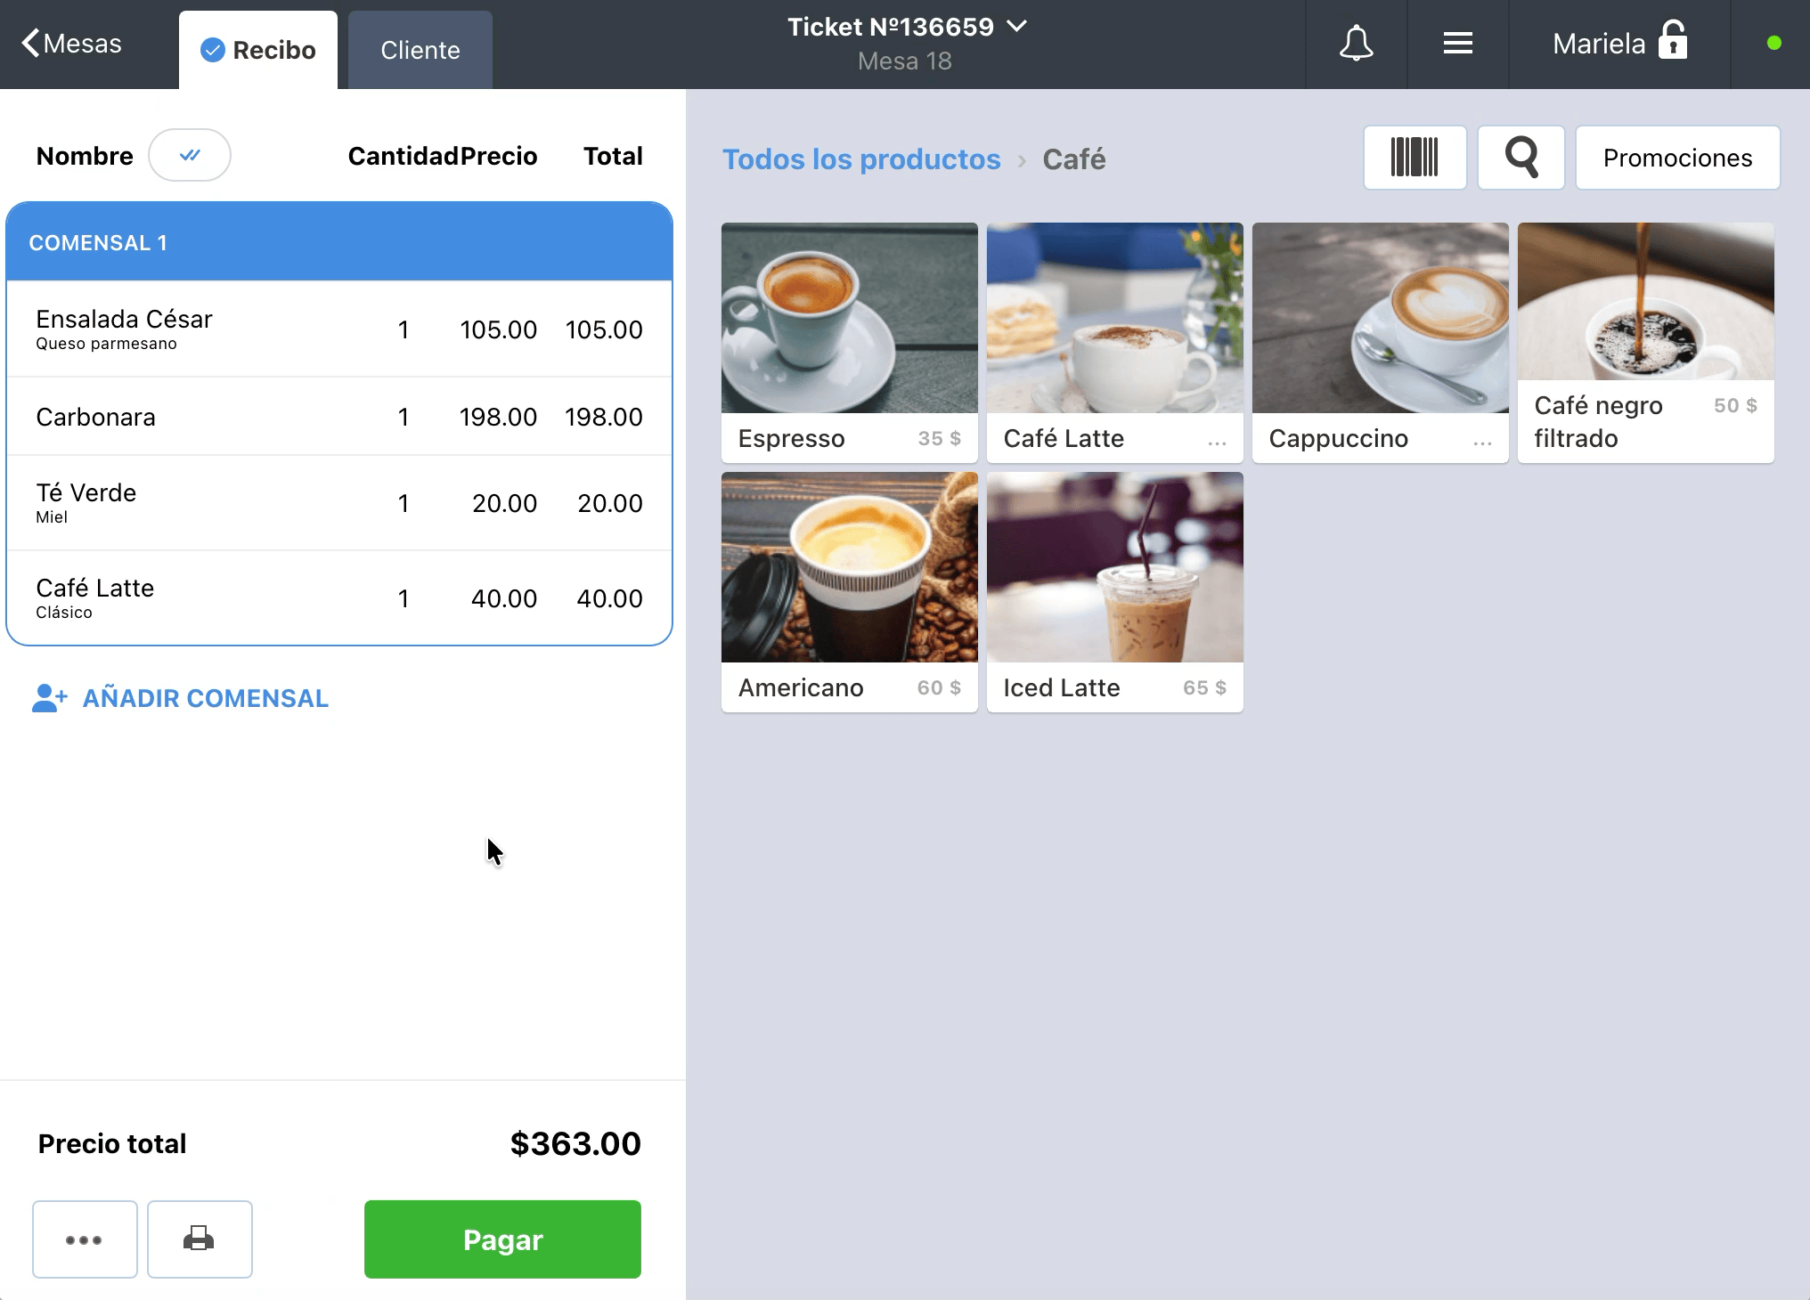1810x1300 pixels.
Task: Open Promociones
Action: pyautogui.click(x=1677, y=158)
